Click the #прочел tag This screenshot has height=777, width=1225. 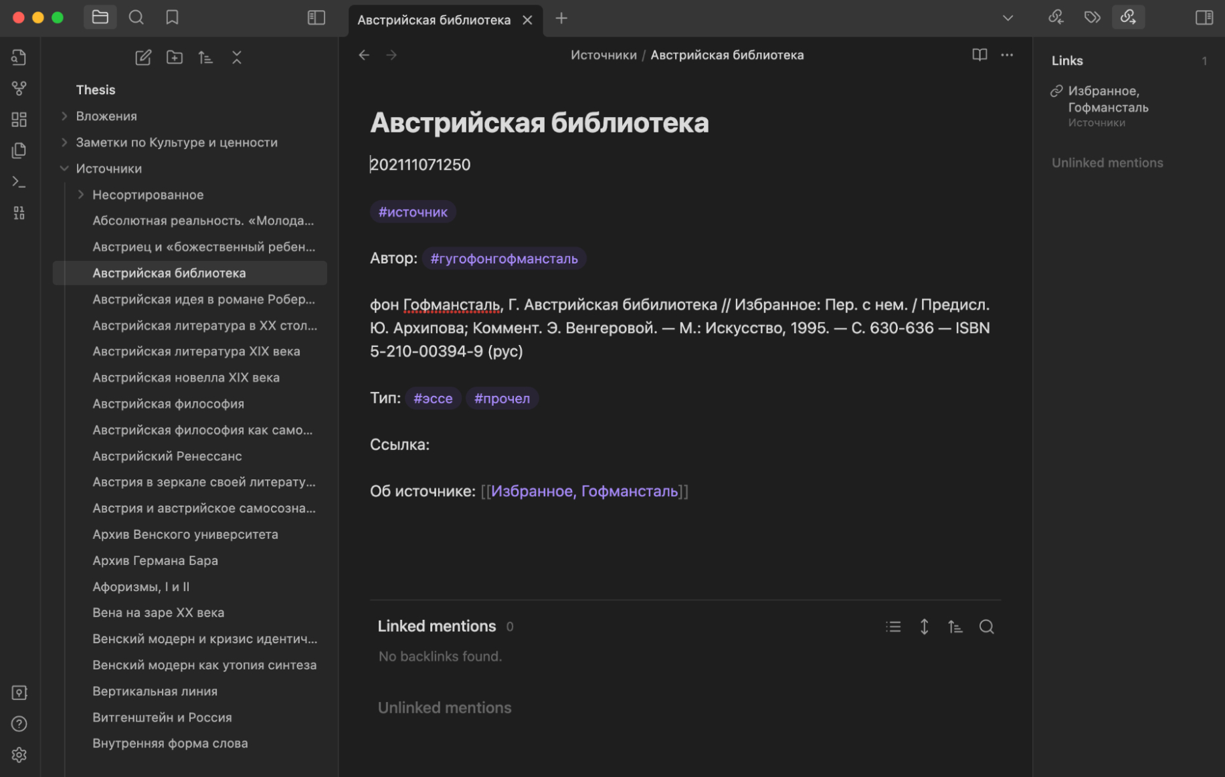[x=502, y=399]
